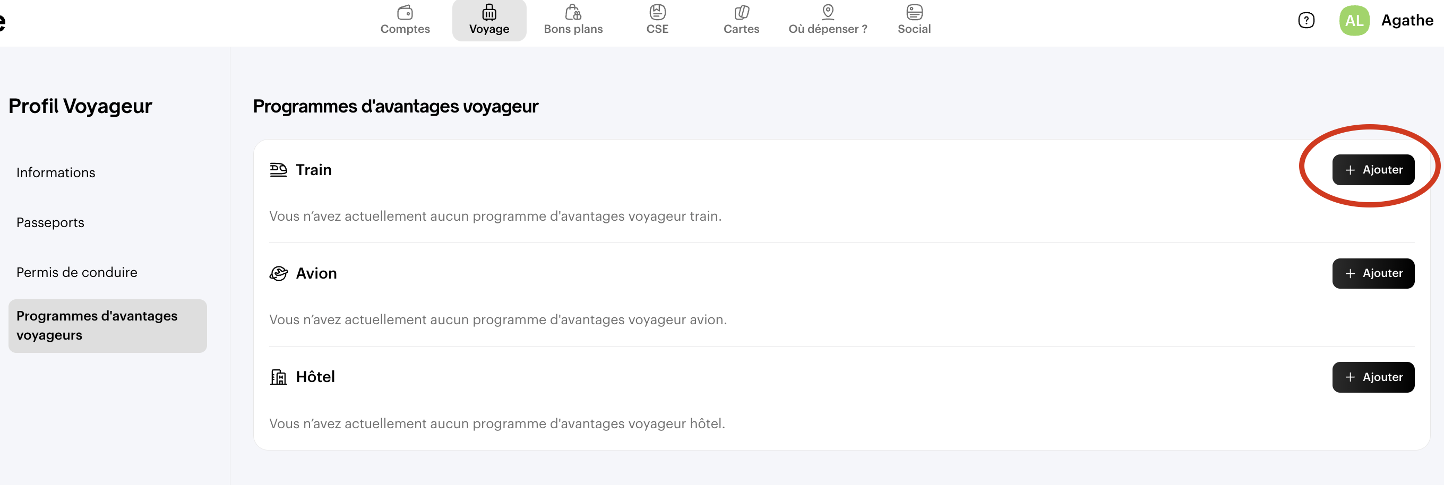1444x485 pixels.
Task: Open the Agathe user profile name
Action: [1406, 21]
